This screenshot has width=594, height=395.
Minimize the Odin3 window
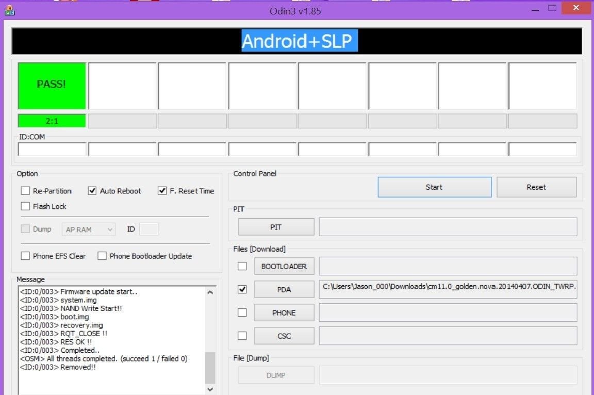click(535, 9)
